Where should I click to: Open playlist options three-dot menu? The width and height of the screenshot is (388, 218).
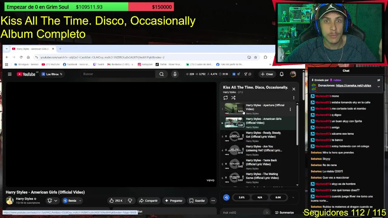294,98
